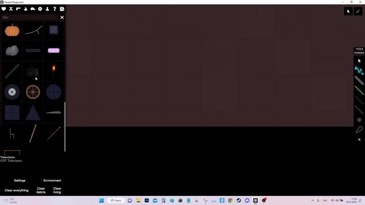Viewport: 365px width, 205px height.
Task: Click Clear debris
Action: click(x=40, y=190)
